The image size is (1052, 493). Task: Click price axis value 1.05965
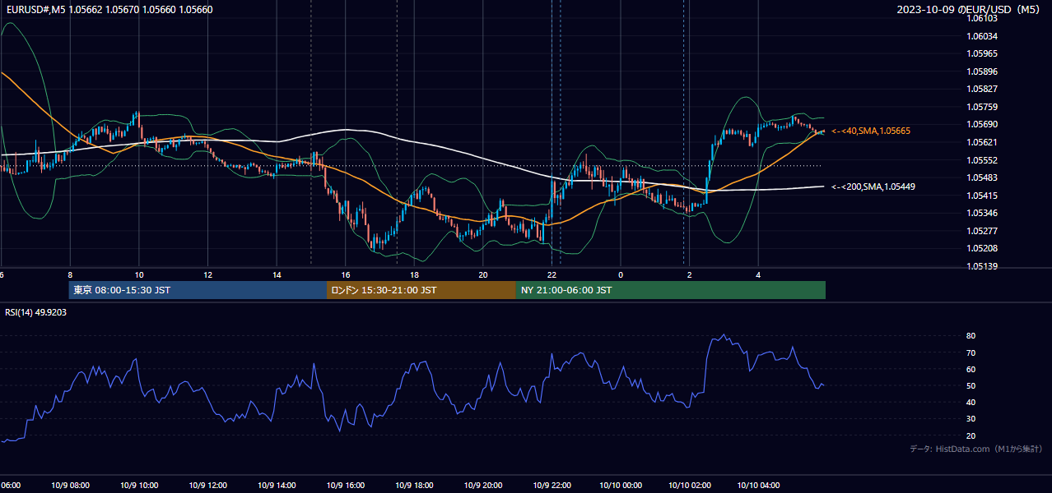(982, 53)
